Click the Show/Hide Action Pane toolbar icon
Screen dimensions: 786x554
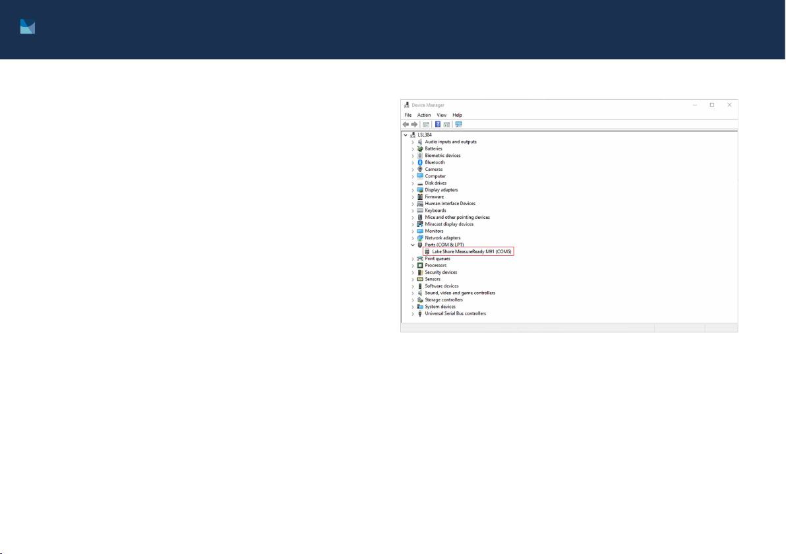[x=446, y=125]
